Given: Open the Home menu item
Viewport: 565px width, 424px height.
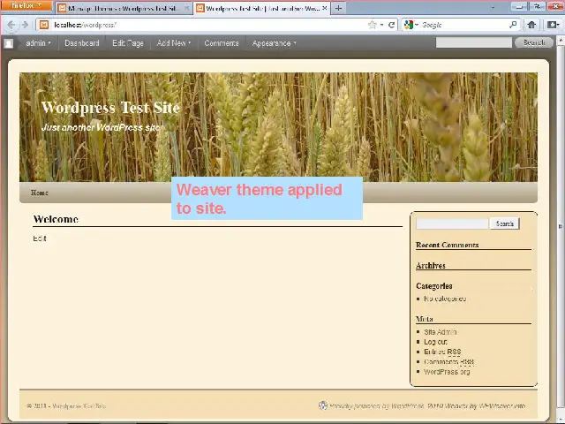Looking at the screenshot, I should tap(39, 193).
